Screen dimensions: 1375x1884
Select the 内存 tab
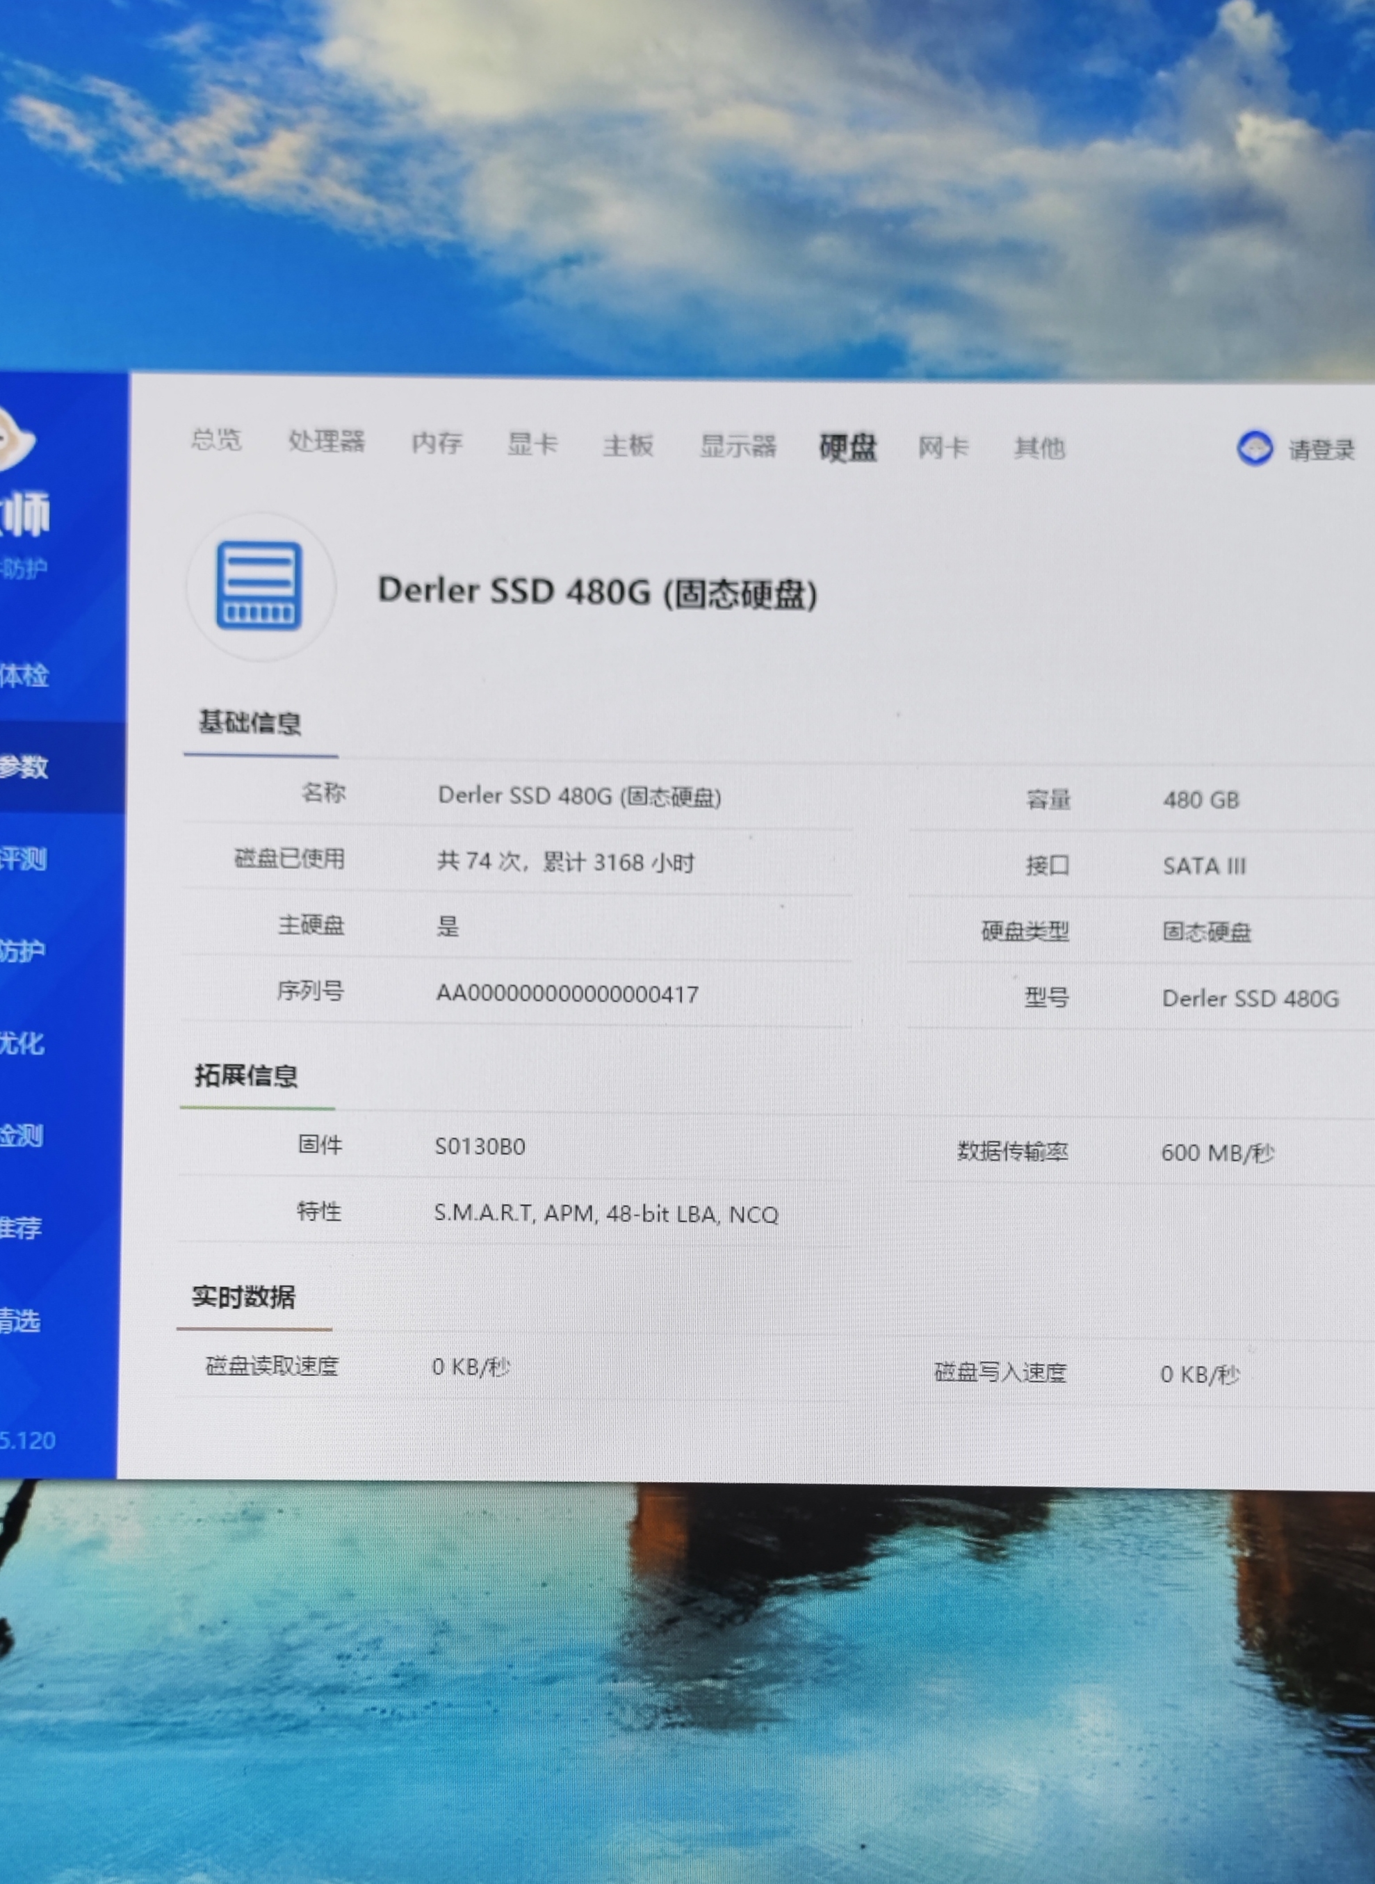click(437, 443)
